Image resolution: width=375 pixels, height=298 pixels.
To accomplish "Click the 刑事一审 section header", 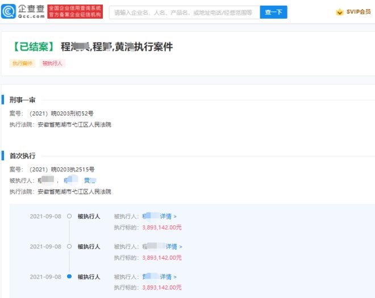I will [22, 100].
